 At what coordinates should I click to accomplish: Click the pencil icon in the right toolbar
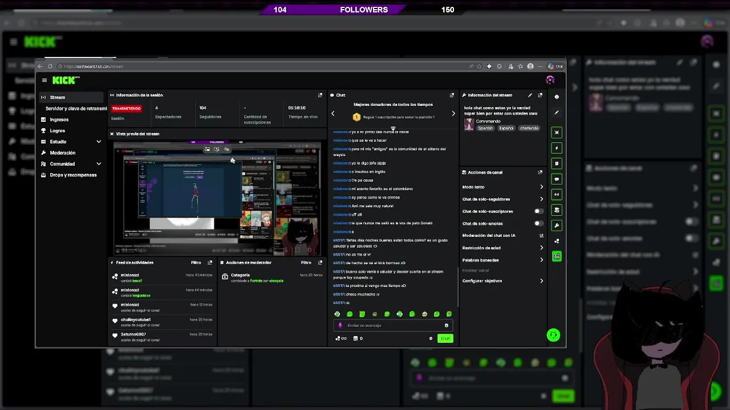(557, 112)
